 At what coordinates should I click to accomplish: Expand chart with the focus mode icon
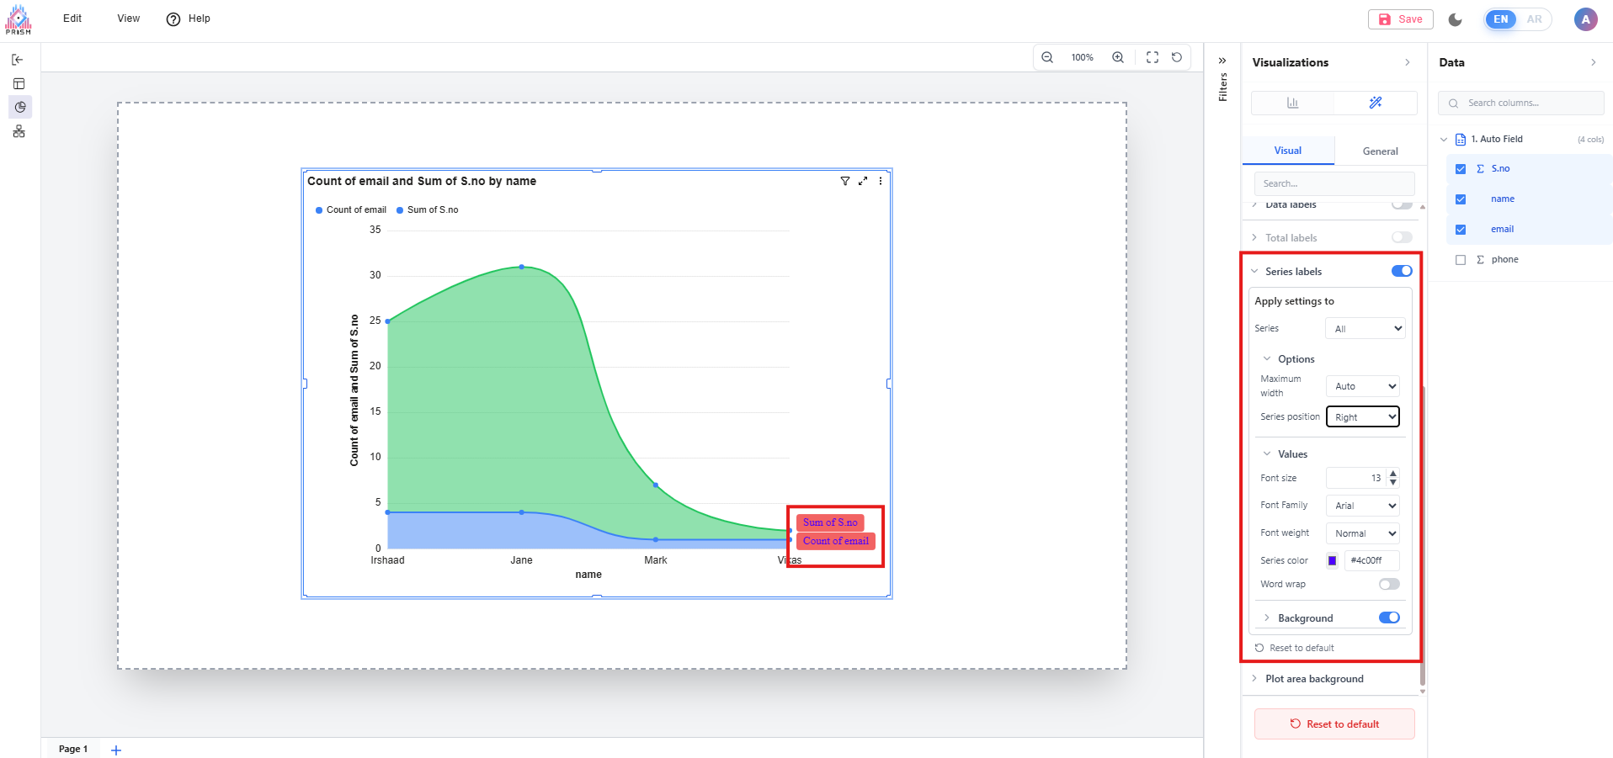[x=863, y=181]
